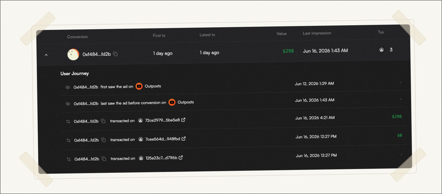Sort by the Last impression column header
Viewport: 442px width, 194px height.
[x=317, y=33]
